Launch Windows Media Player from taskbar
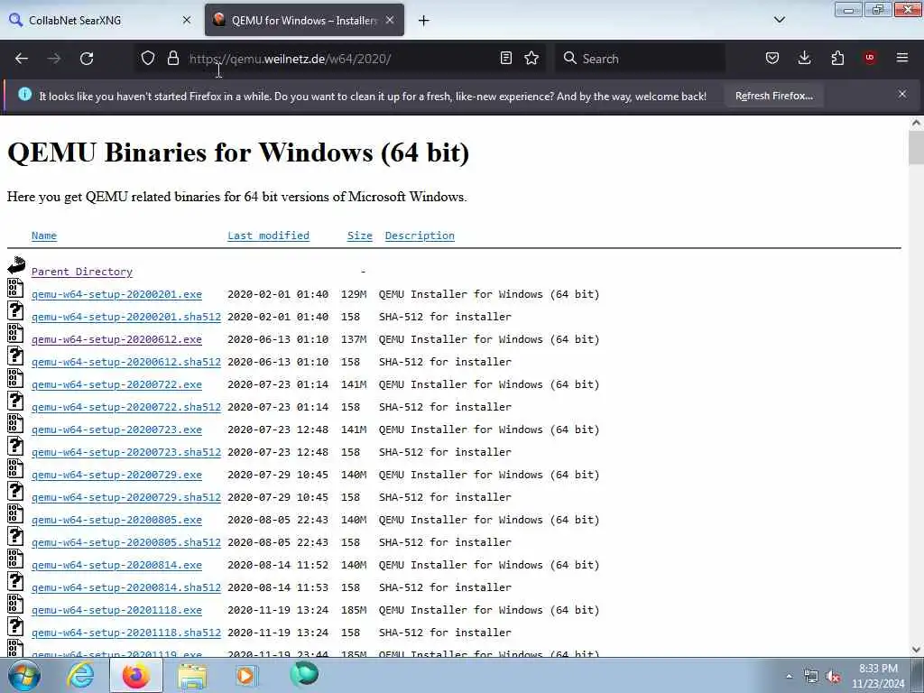924x693 pixels. click(247, 675)
